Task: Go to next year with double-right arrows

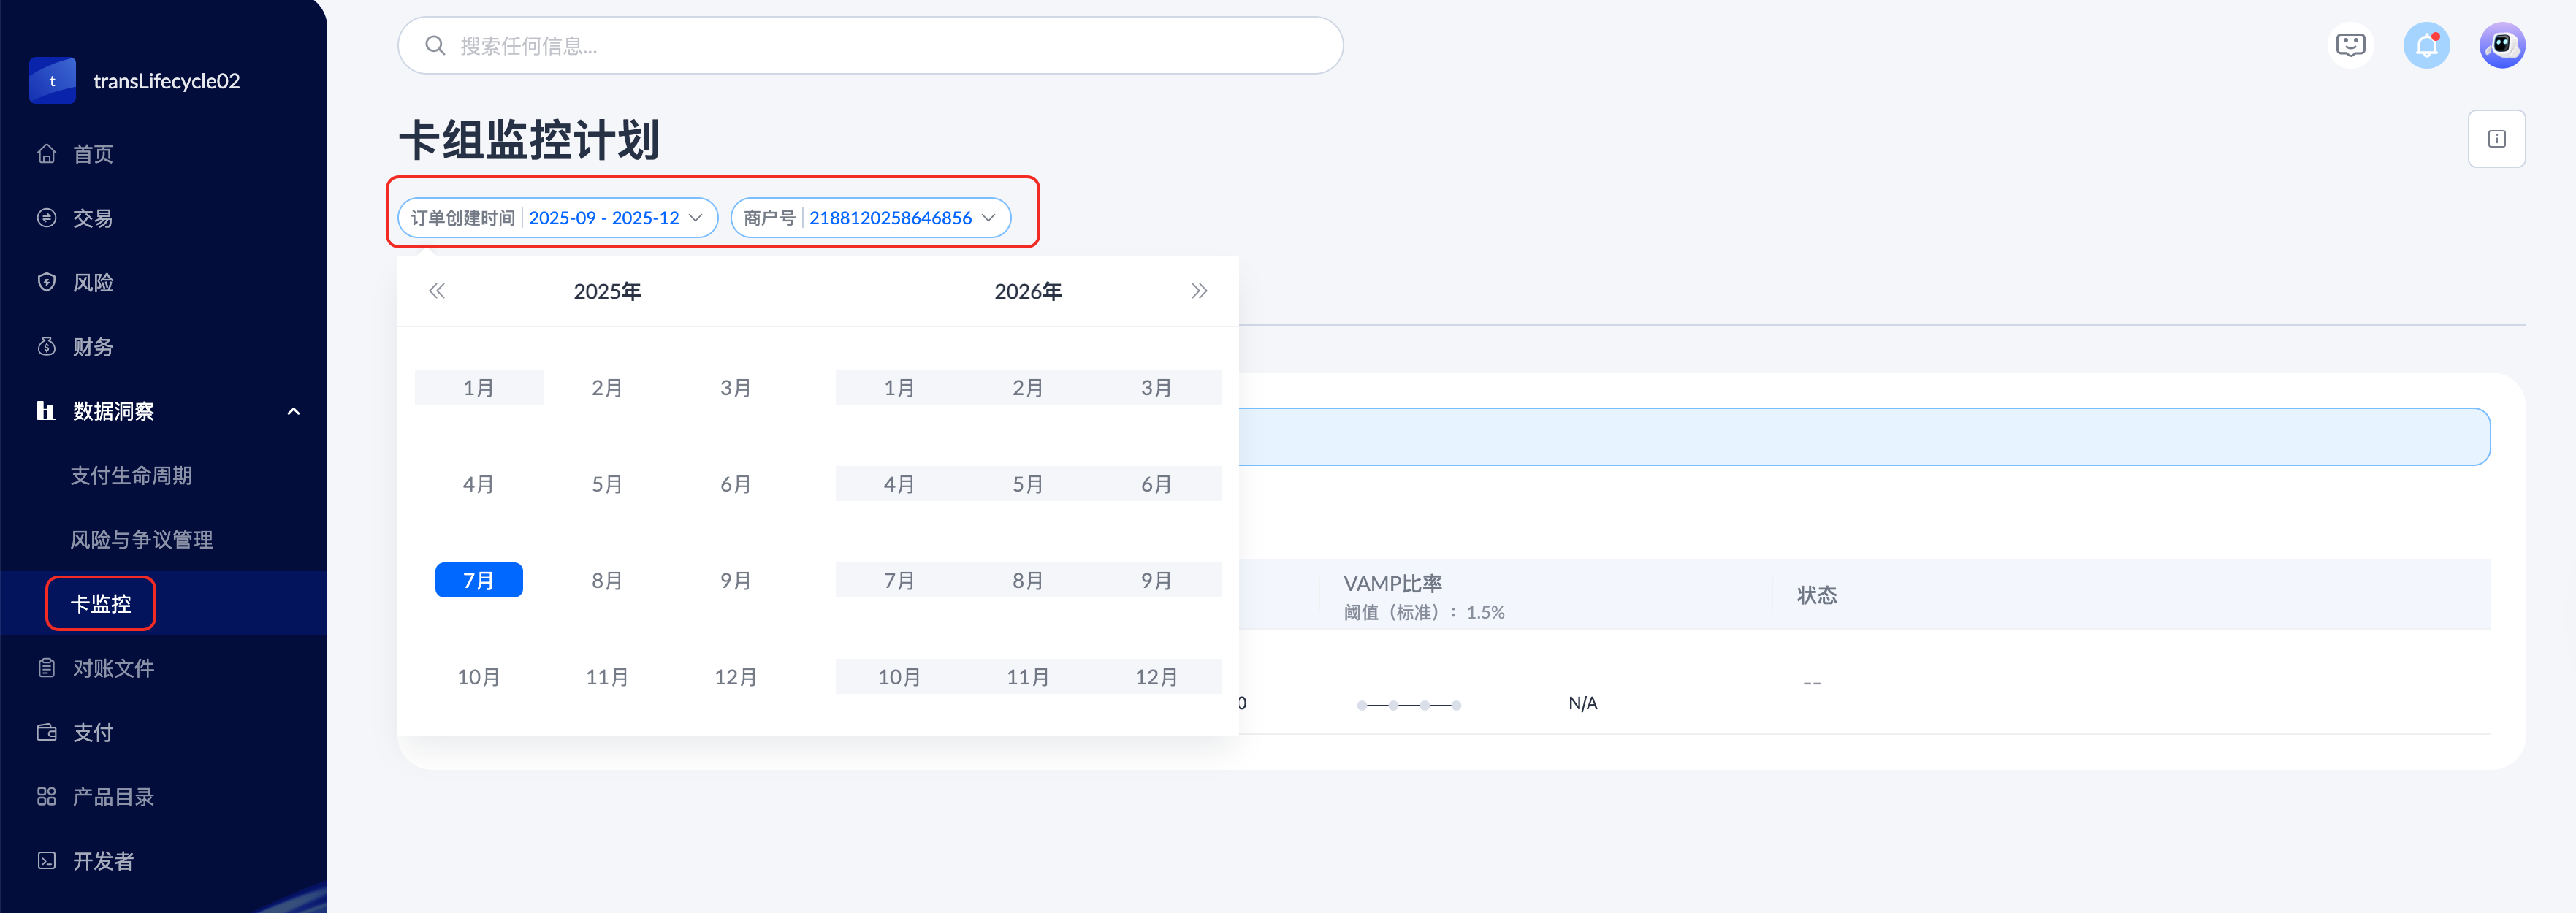Action: click(x=1199, y=291)
